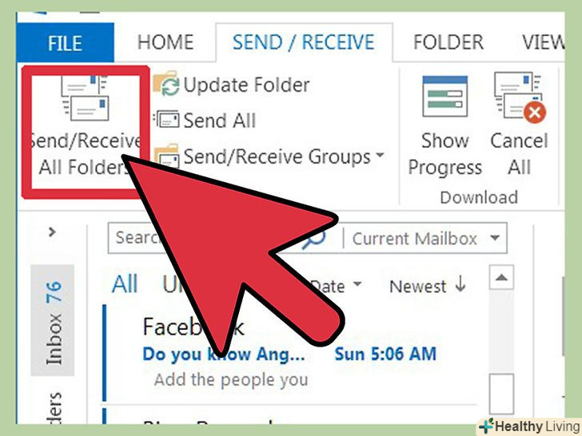Click the Cancel All label
This screenshot has width=582, height=436.
click(x=520, y=154)
